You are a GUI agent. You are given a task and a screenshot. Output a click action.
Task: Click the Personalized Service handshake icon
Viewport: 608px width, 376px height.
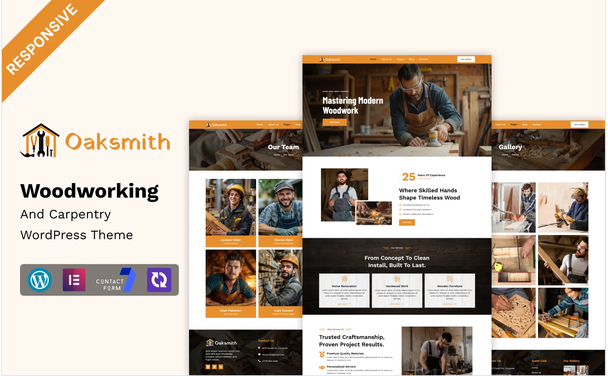pos(322,367)
